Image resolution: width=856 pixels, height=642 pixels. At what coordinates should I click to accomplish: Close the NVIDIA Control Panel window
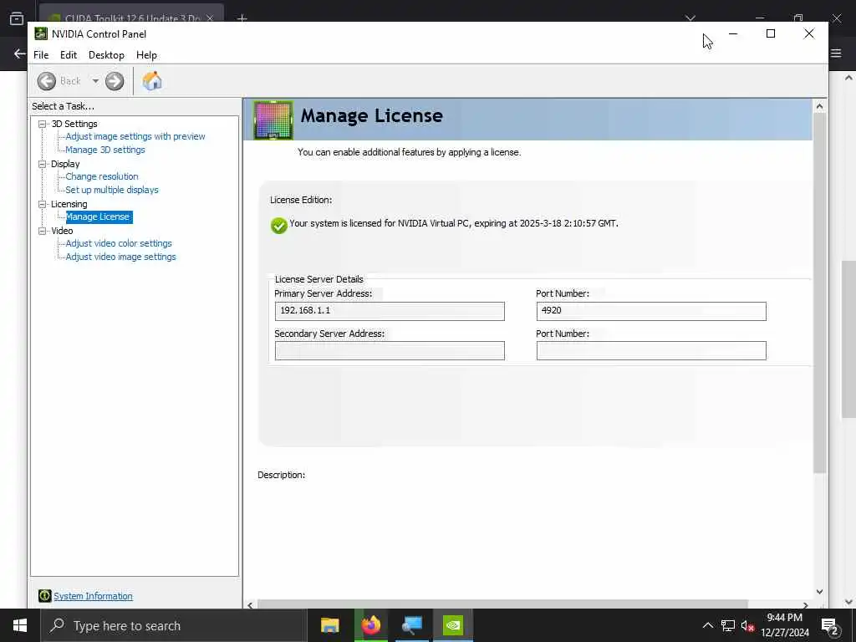(809, 33)
